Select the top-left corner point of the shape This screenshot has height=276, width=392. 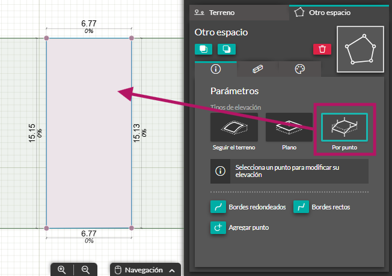pyautogui.click(x=46, y=38)
